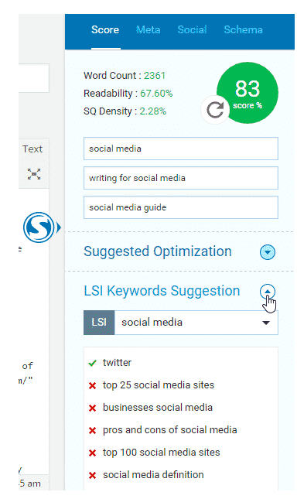This screenshot has width=297, height=499.
Task: Click red X beside social media definition
Action: (x=92, y=476)
